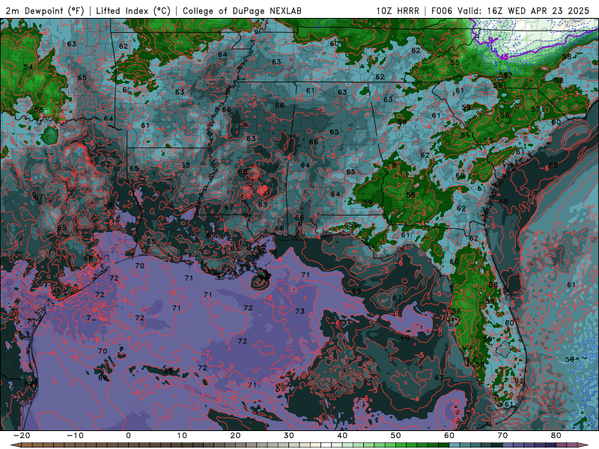The width and height of the screenshot is (599, 449).
Task: Click the 0 label on the color scale
Action: pos(128,436)
